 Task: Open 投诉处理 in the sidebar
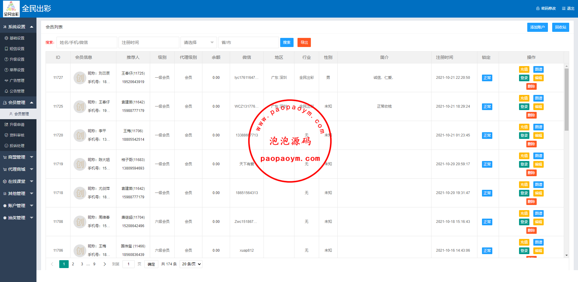(17, 146)
